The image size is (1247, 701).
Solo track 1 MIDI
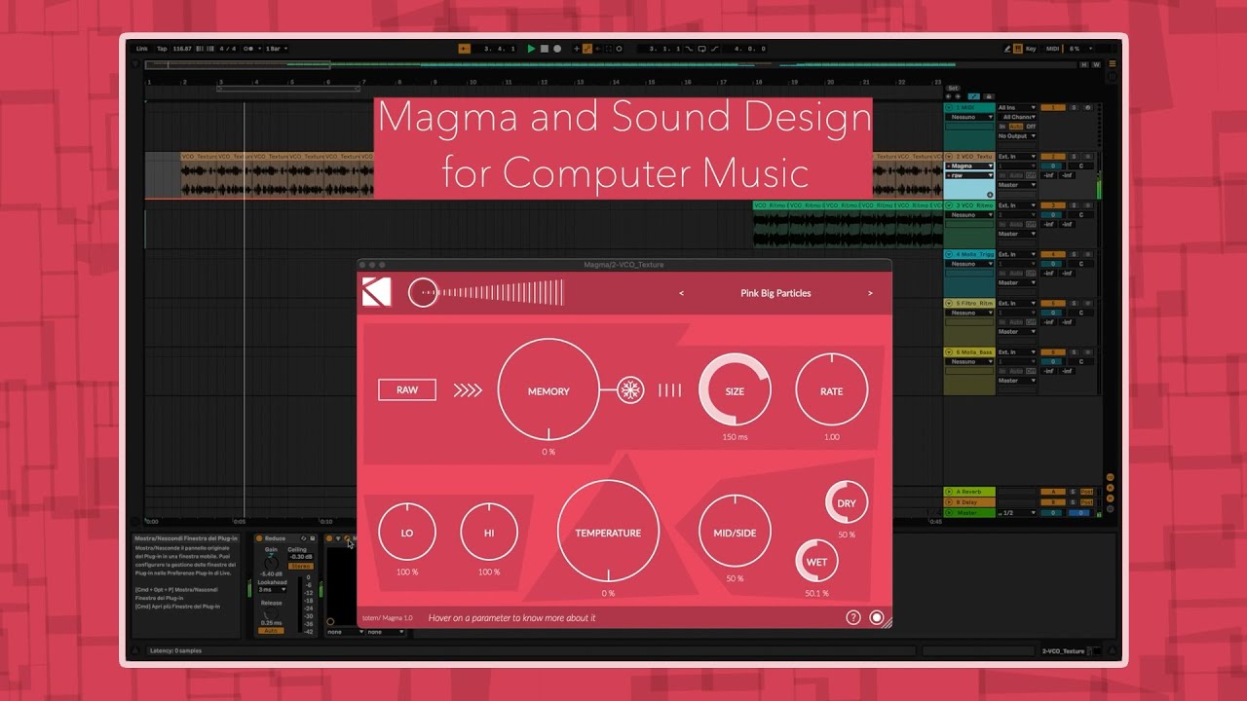pyautogui.click(x=1074, y=107)
